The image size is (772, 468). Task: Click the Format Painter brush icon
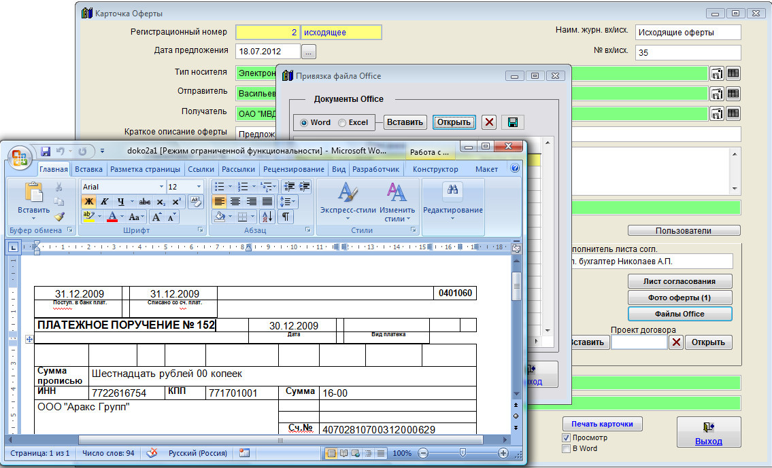[x=59, y=217]
